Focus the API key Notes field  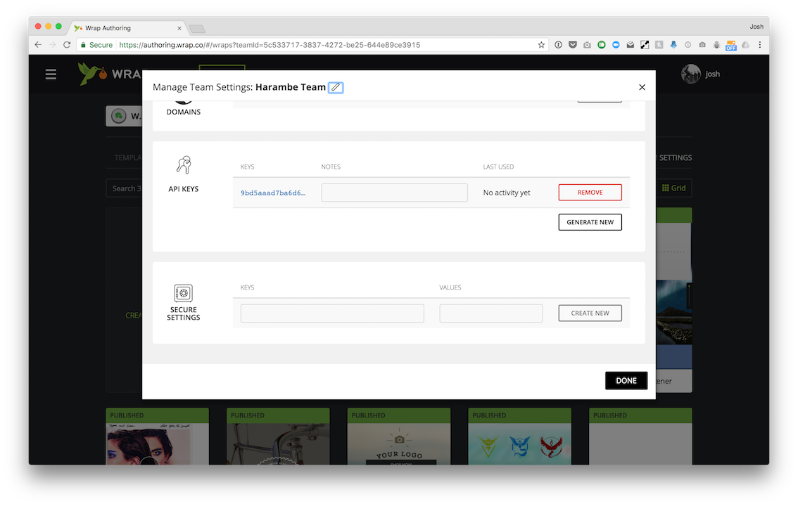pos(394,193)
